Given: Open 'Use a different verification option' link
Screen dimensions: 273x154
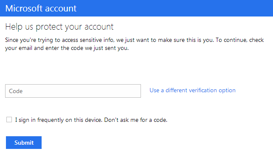Looking at the screenshot, I should tap(192, 91).
